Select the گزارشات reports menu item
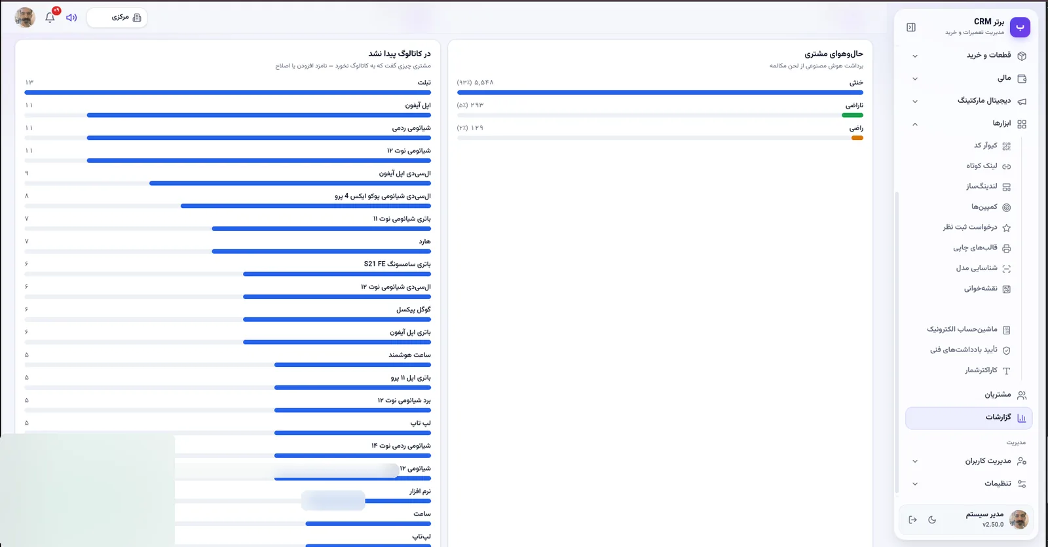 (x=969, y=418)
